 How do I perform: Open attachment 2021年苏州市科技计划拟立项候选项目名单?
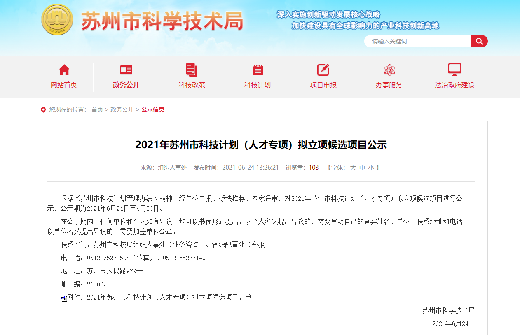(x=169, y=298)
